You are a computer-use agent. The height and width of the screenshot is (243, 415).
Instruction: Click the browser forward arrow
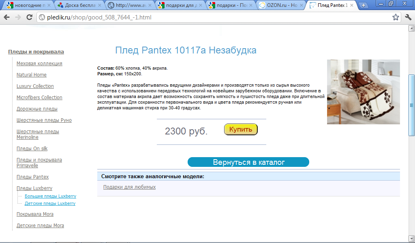(18, 17)
